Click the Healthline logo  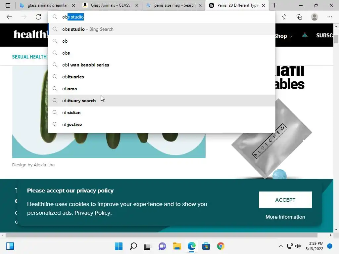30,34
